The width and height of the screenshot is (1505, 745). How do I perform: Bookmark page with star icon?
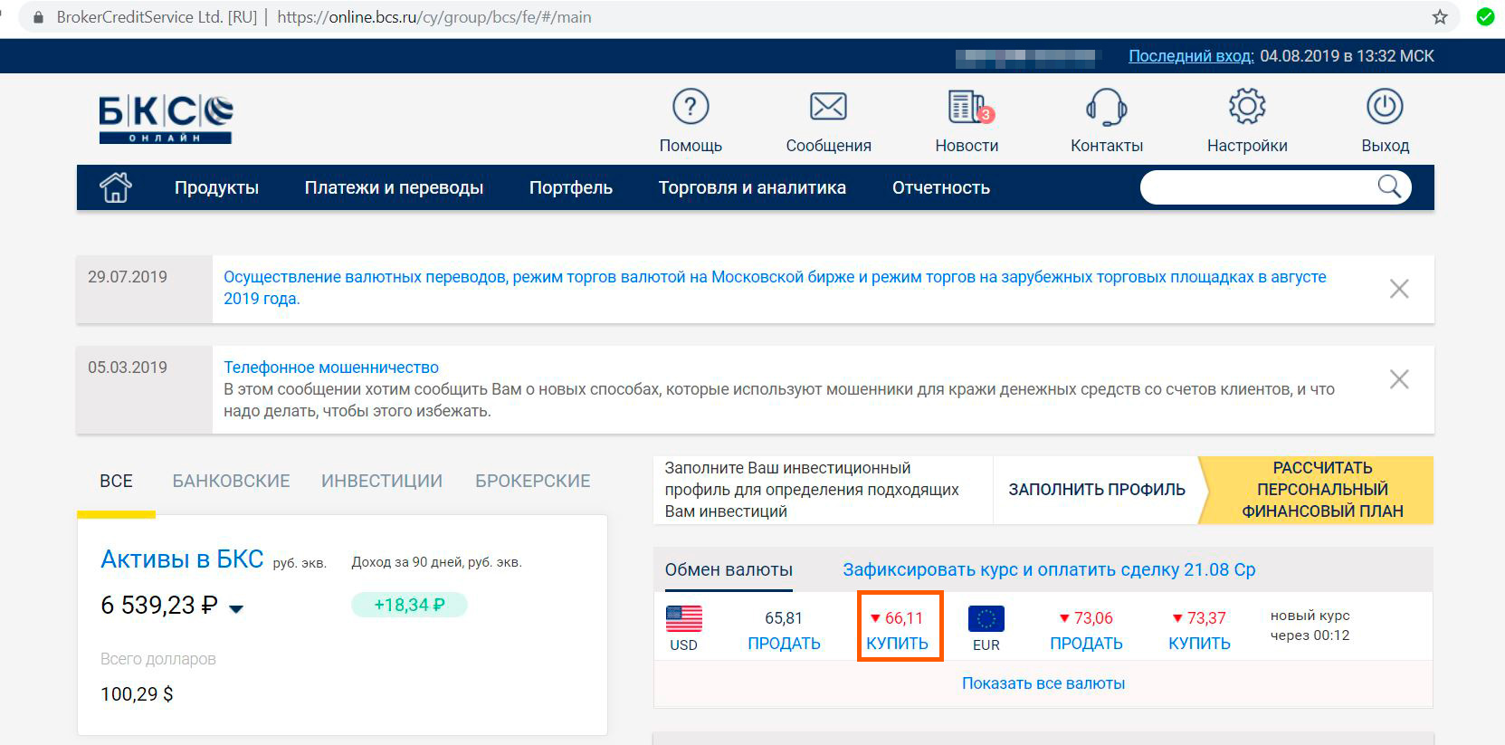(1440, 17)
